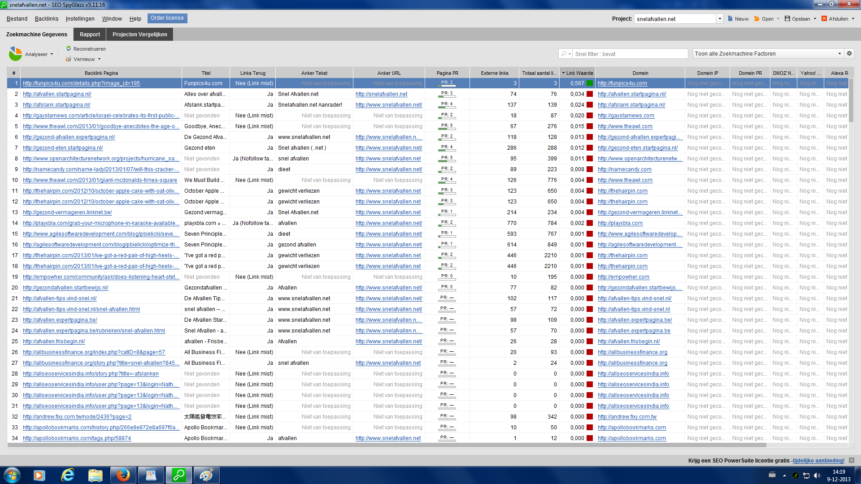Viewport: 861px width, 484px height.
Task: Close the PowerSuite license banner
Action: pyautogui.click(x=852, y=460)
